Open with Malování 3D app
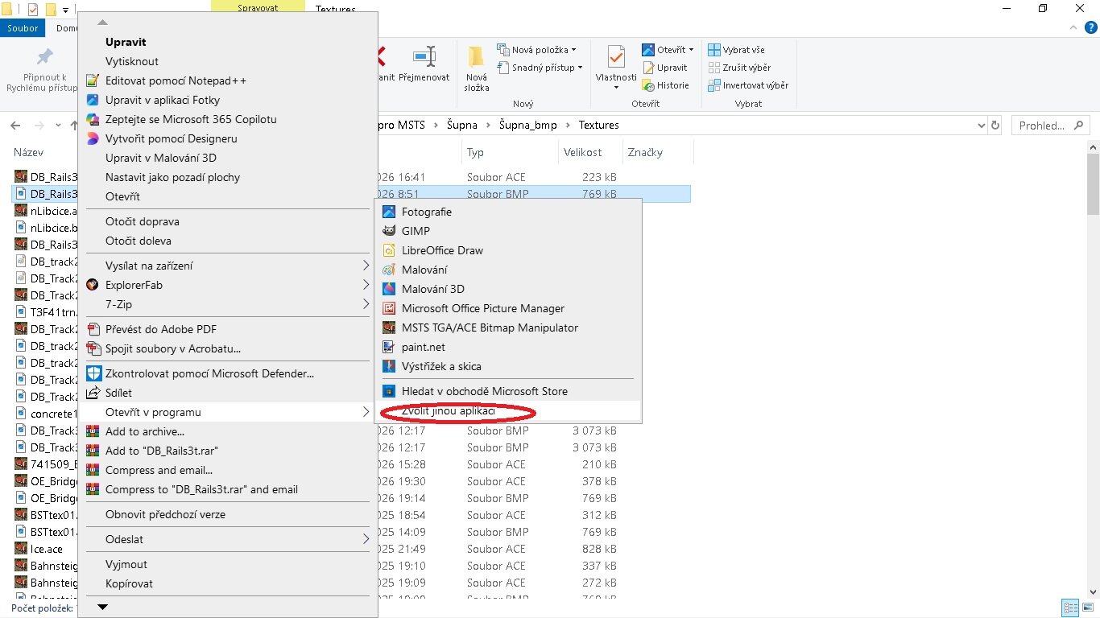The width and height of the screenshot is (1100, 618). (x=432, y=289)
